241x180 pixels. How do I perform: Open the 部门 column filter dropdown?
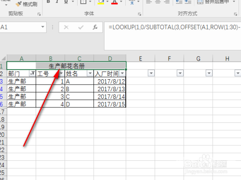coord(32,73)
